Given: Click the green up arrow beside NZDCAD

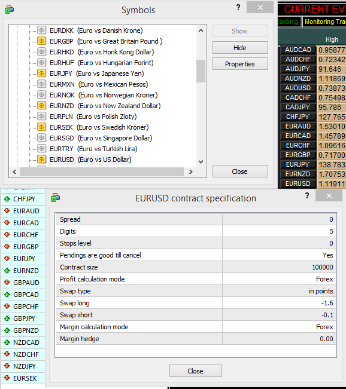Looking at the screenshot, I should [7, 342].
